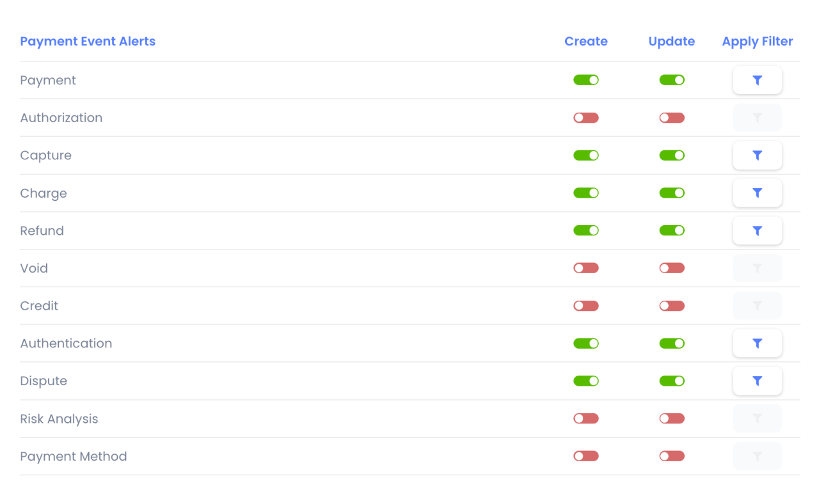The width and height of the screenshot is (819, 483).
Task: Open Authentication alerts filter
Action: pyautogui.click(x=757, y=344)
